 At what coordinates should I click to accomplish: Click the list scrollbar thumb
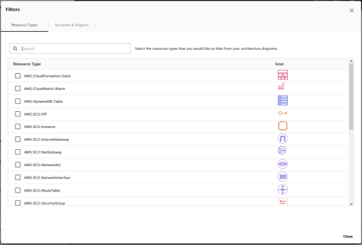click(x=351, y=96)
